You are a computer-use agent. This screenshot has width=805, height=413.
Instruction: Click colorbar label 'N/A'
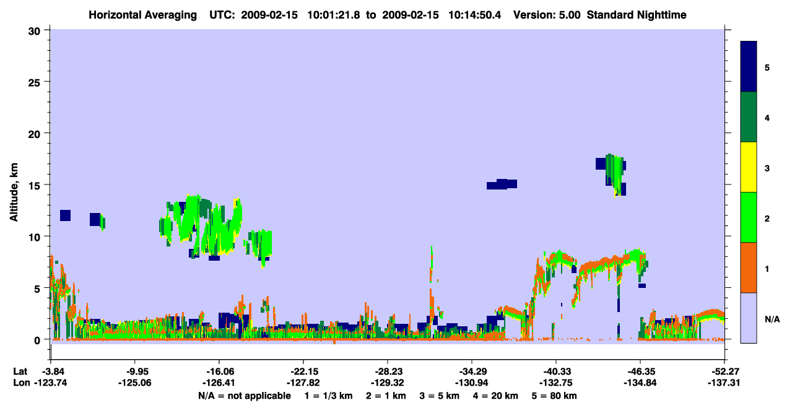pos(772,319)
